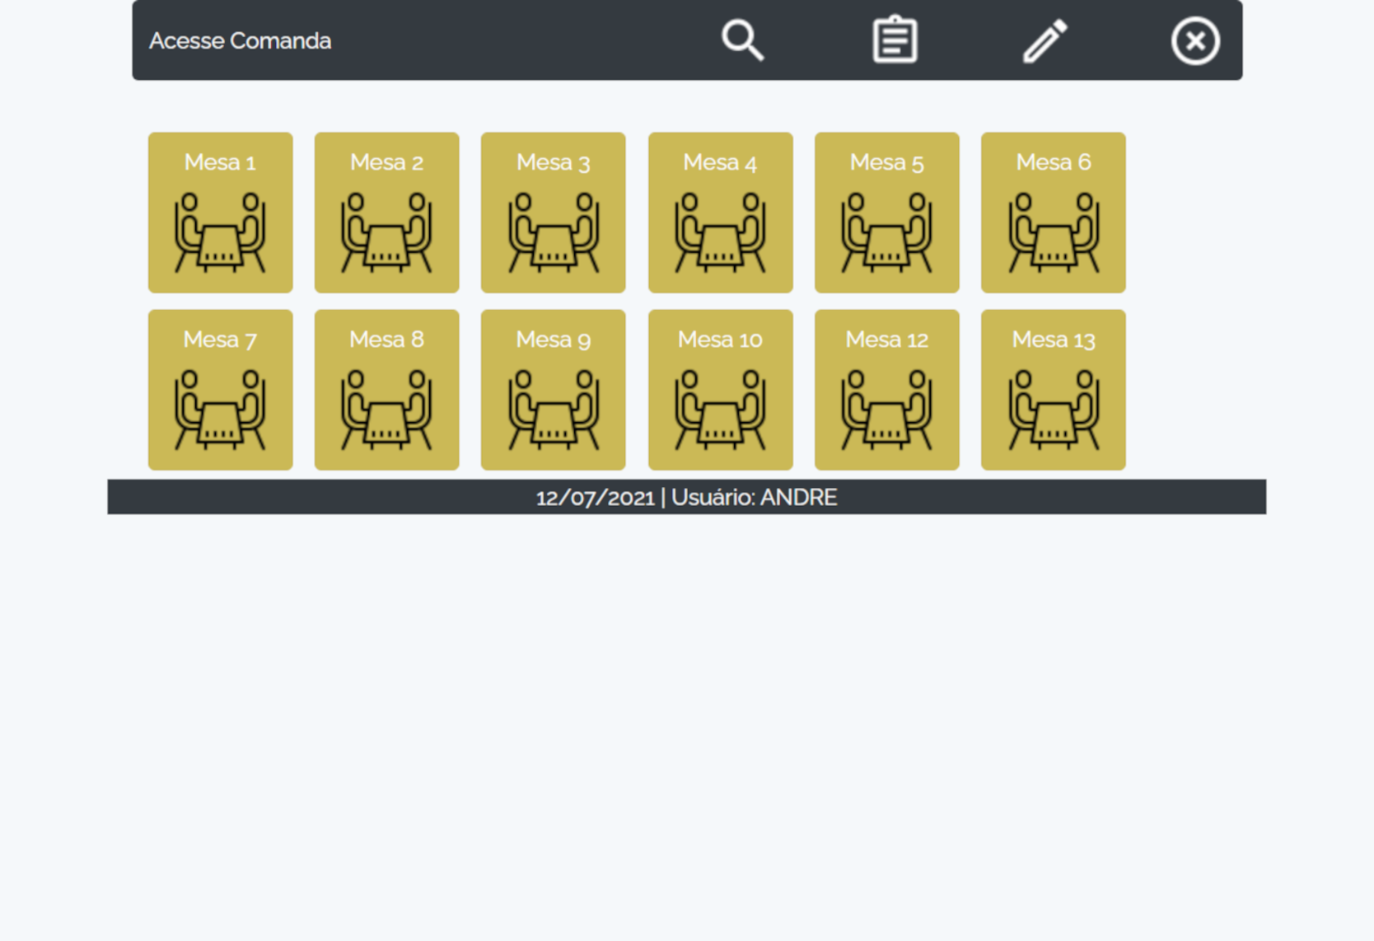Open Mesa 7 table card
The image size is (1374, 941).
pos(220,390)
